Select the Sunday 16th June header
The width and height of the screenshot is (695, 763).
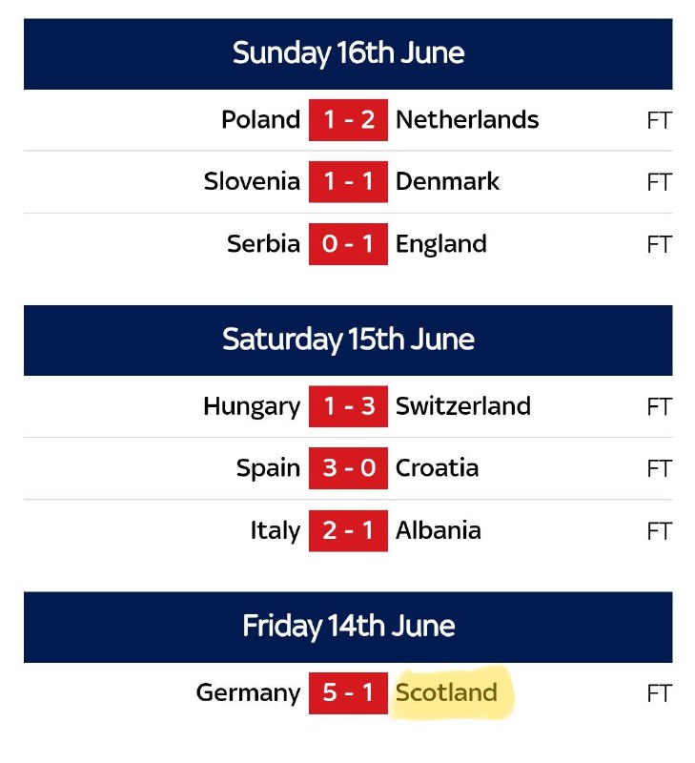[x=348, y=54]
